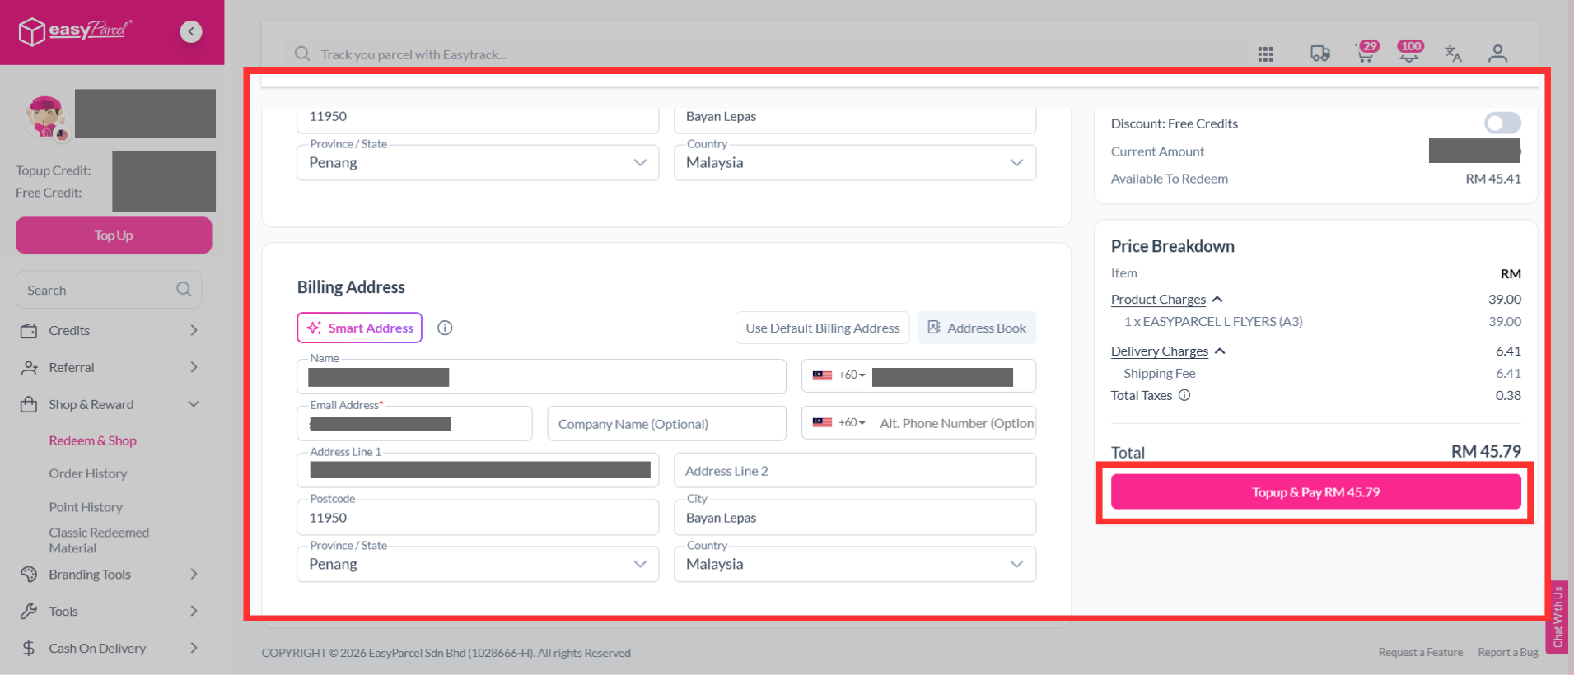This screenshot has height=675, width=1574.
Task: Open the upper Country Malaysia dropdown
Action: pos(855,163)
